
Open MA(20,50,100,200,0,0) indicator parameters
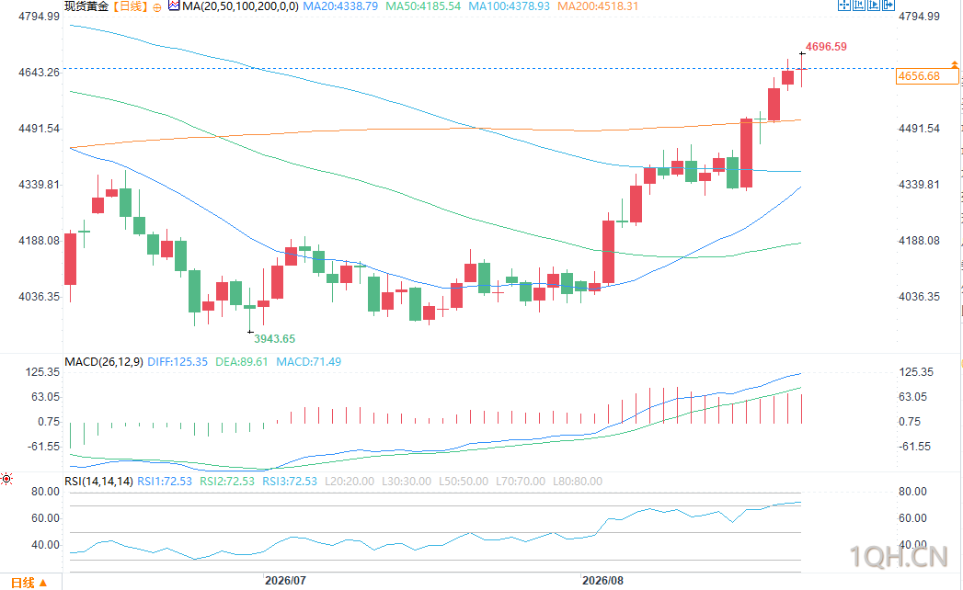pyautogui.click(x=240, y=6)
